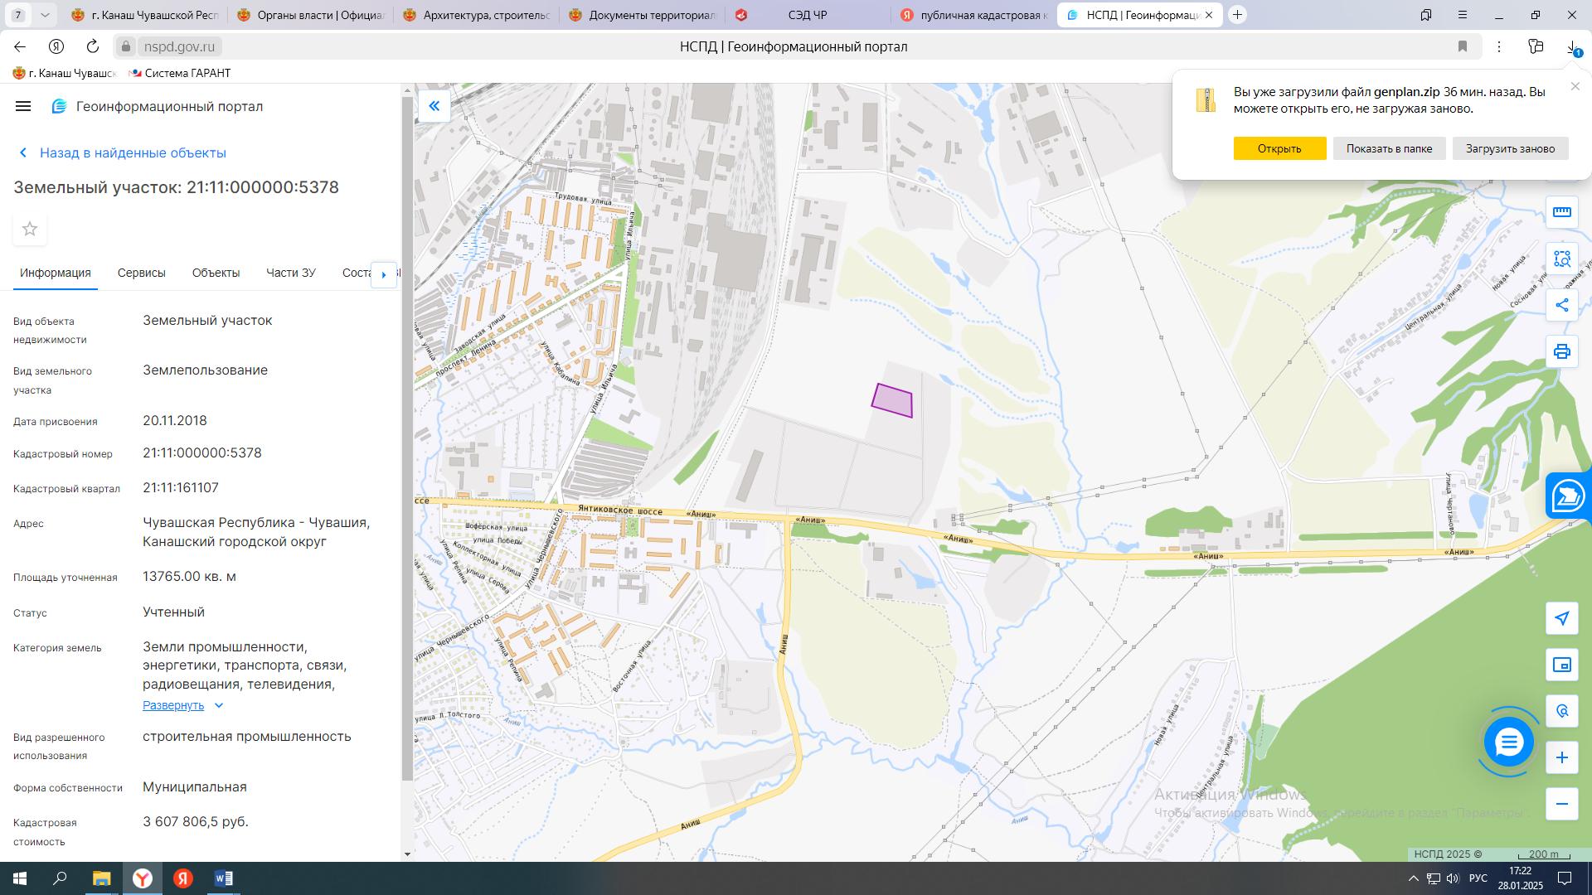Zoom in with the plus button

click(1562, 757)
